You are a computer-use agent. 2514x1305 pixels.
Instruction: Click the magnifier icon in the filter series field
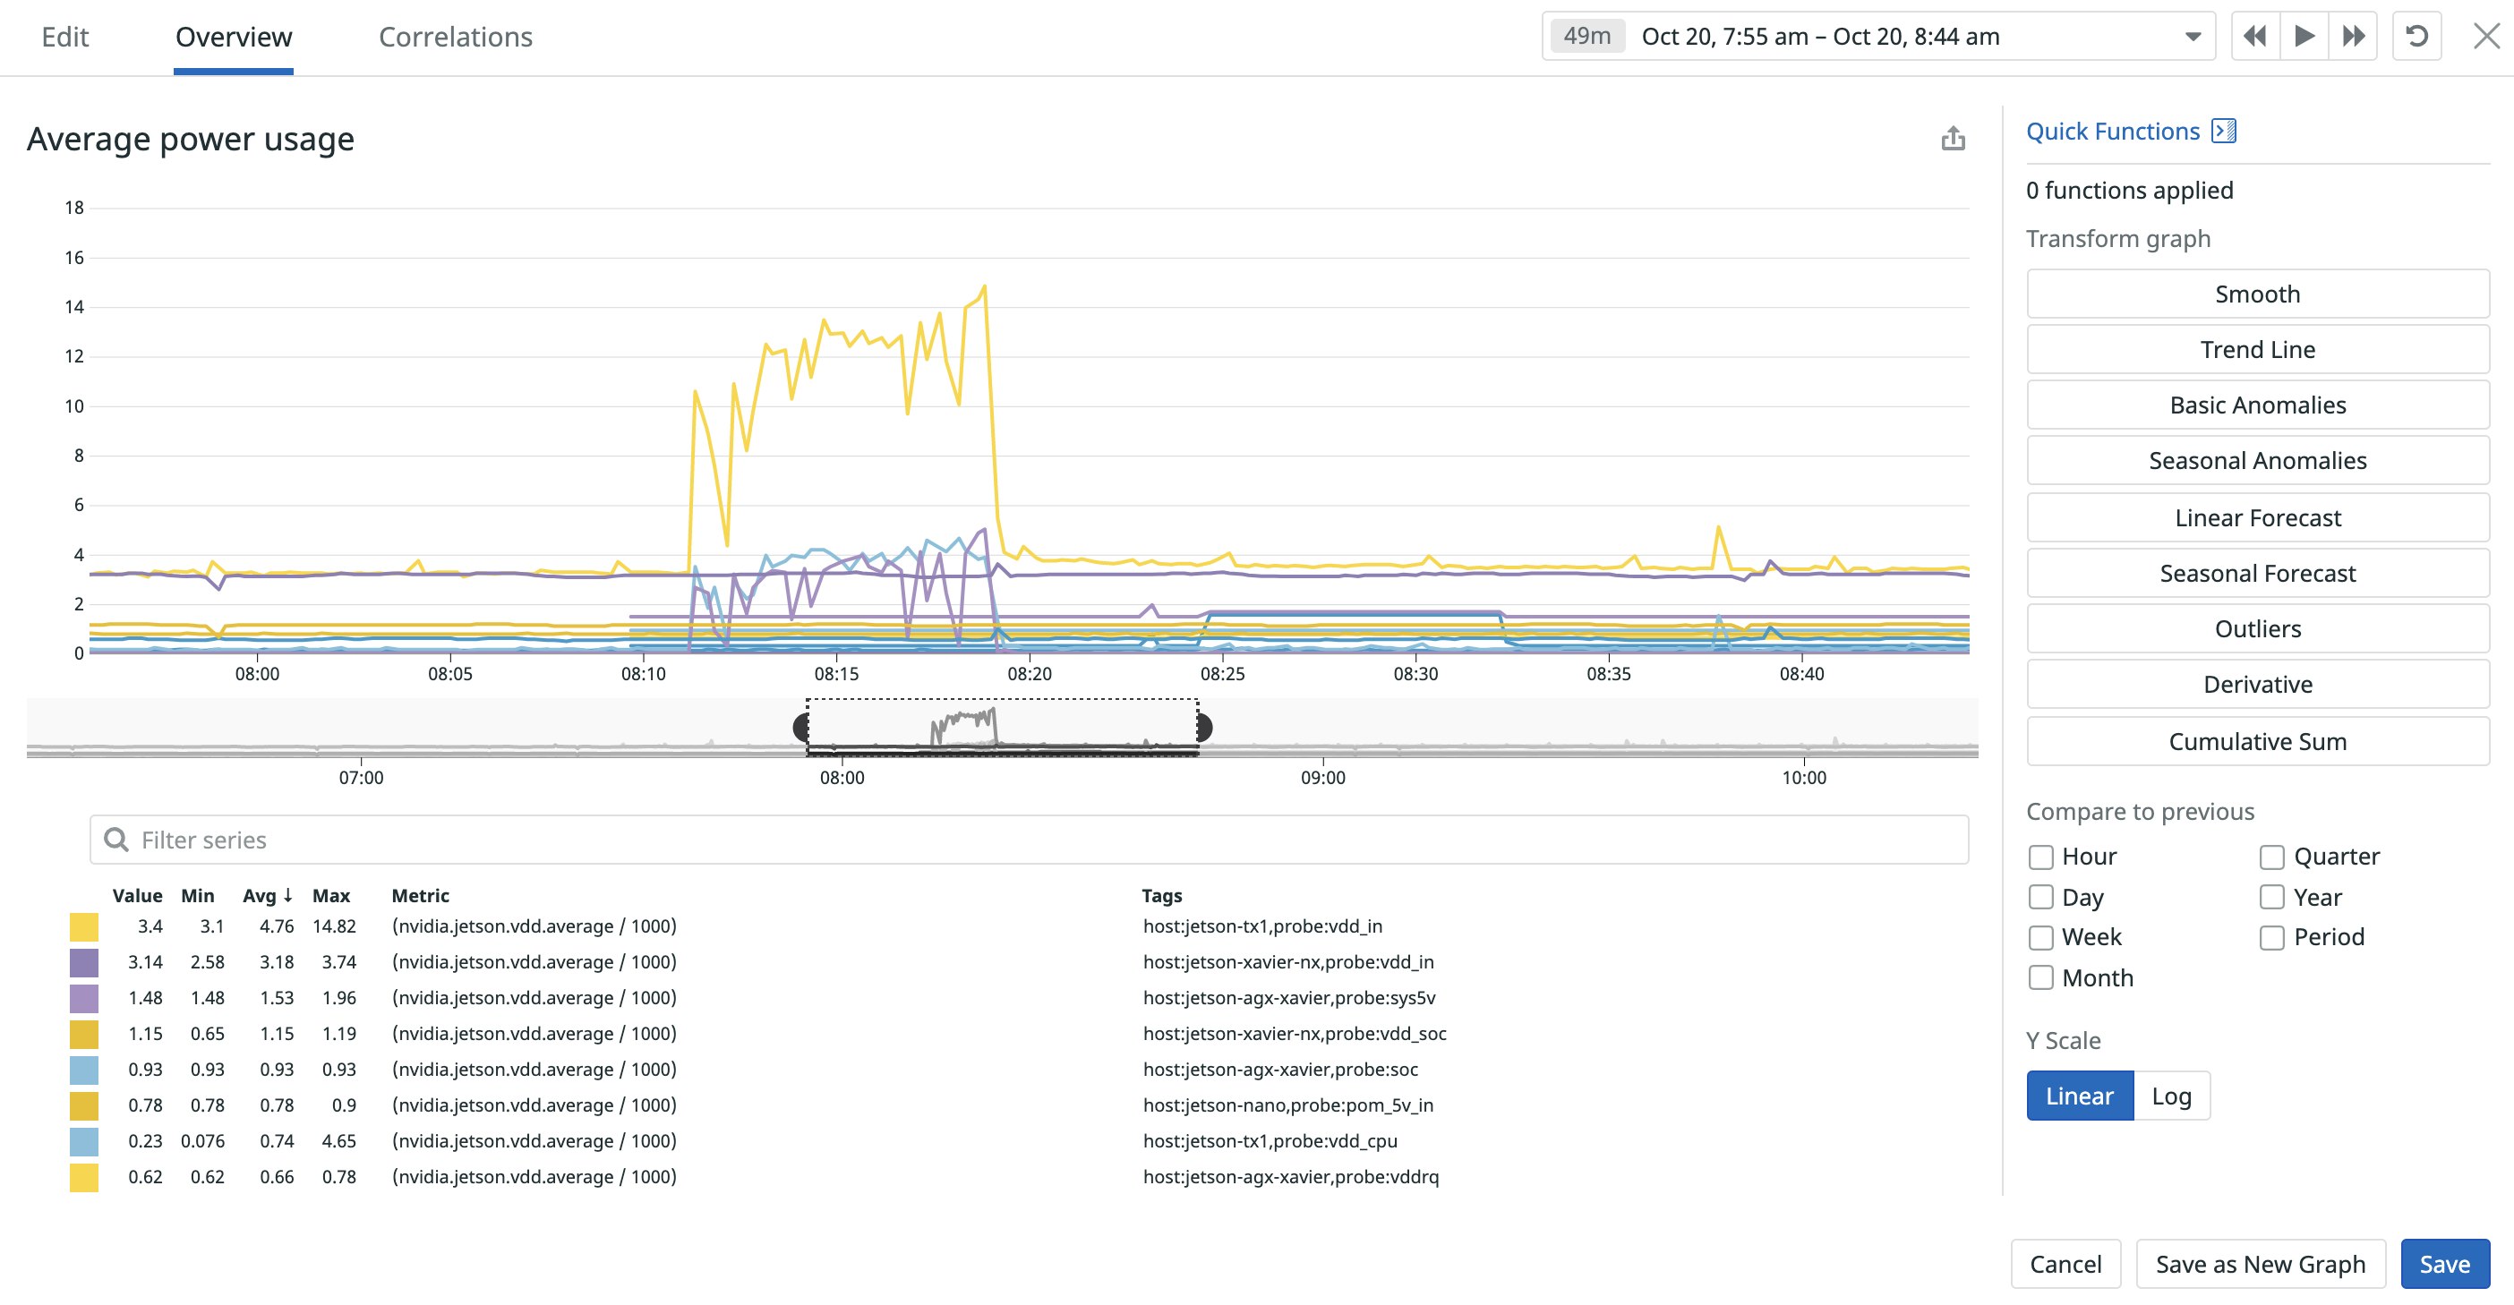point(117,839)
